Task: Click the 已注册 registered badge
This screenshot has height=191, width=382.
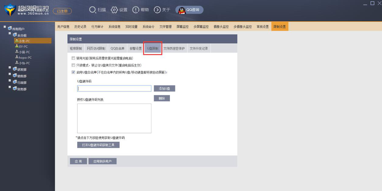Action: 62,11
